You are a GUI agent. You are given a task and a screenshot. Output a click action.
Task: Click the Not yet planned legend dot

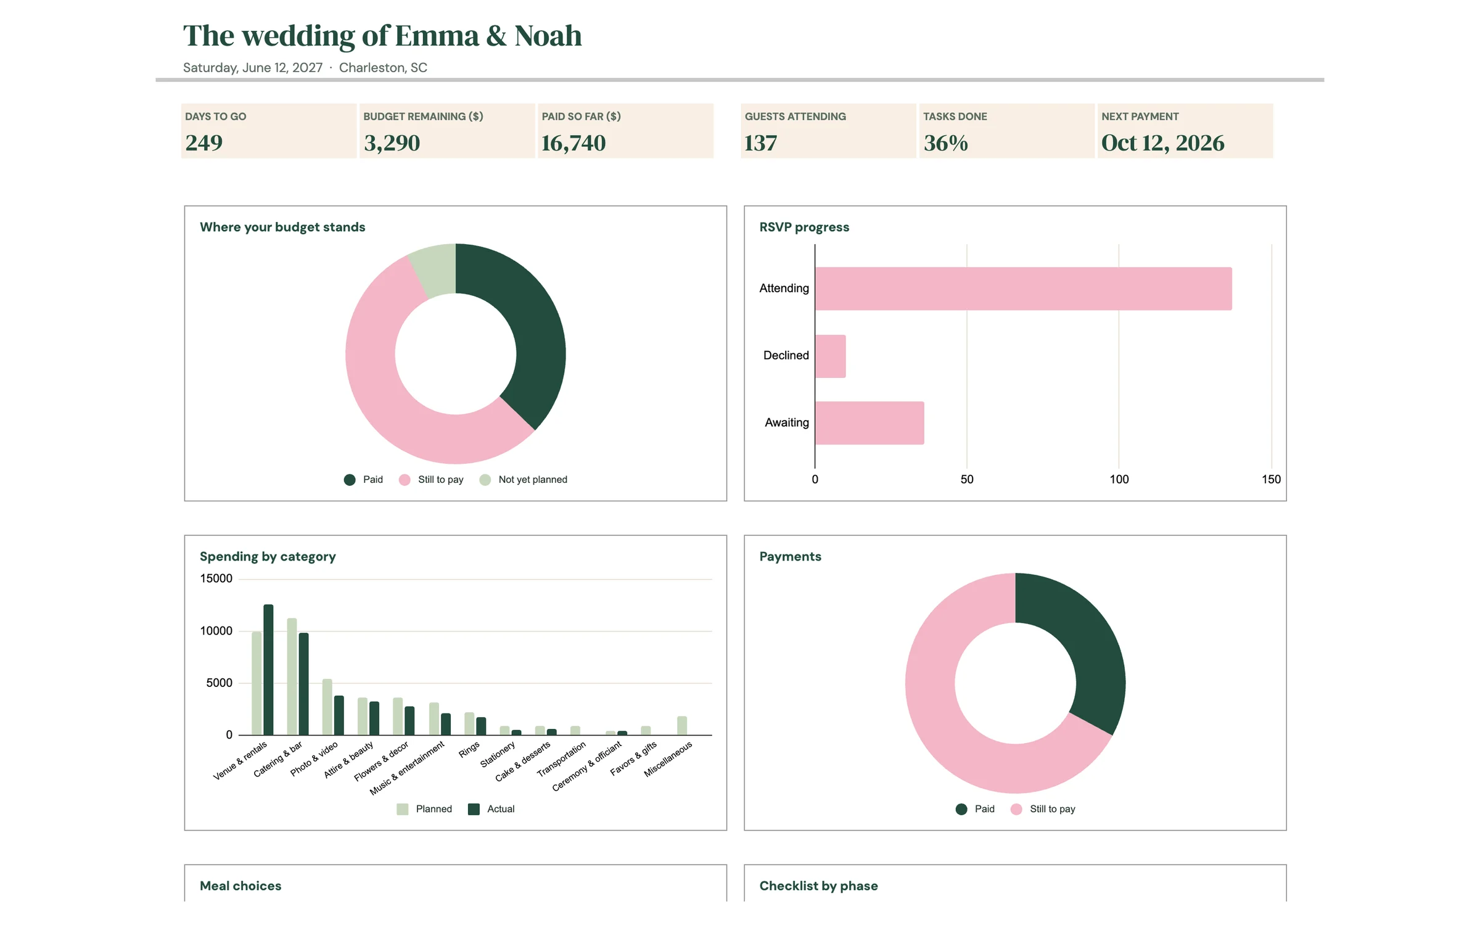tap(485, 480)
